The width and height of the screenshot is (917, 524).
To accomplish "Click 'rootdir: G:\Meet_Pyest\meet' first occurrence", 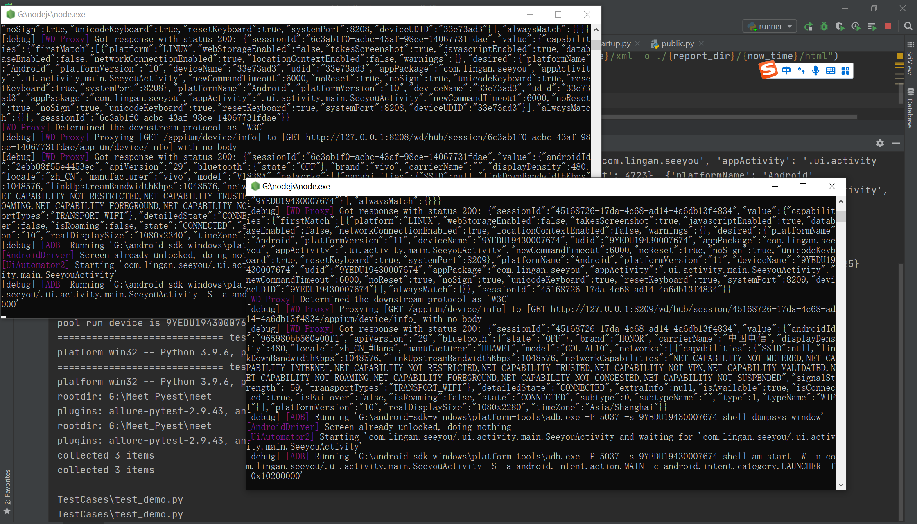I will [135, 396].
